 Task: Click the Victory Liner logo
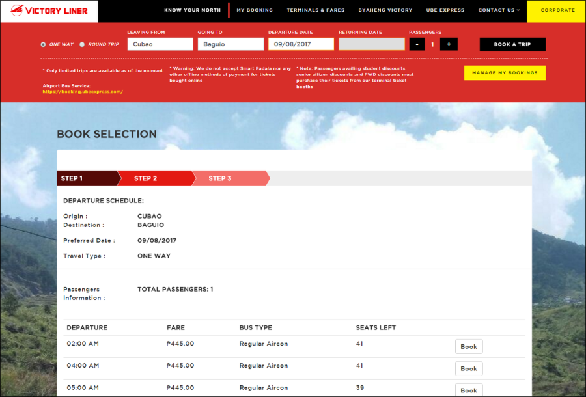click(x=49, y=10)
